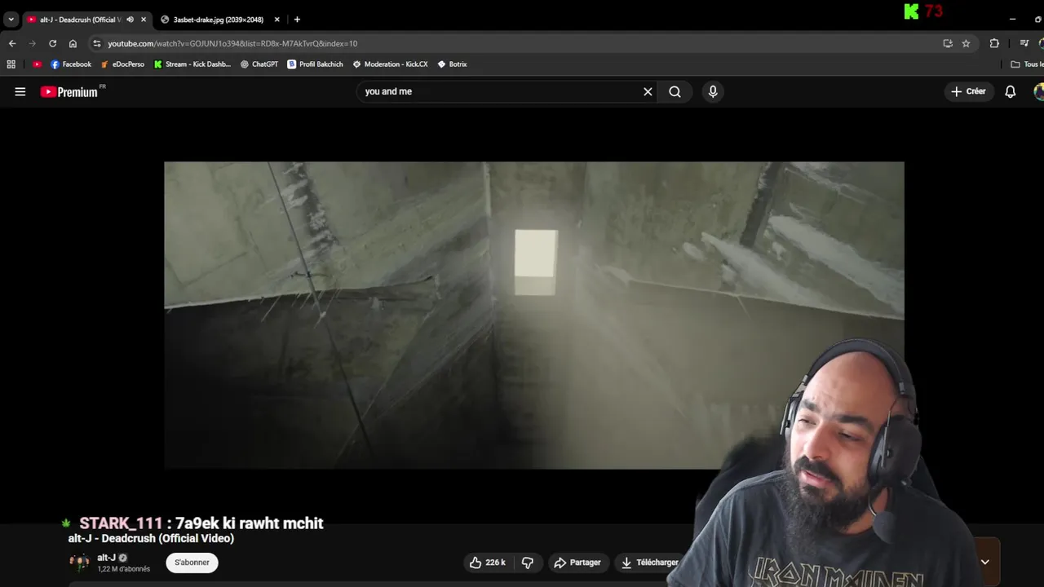Download using the Télécharger button
This screenshot has height=587, width=1044.
[650, 563]
